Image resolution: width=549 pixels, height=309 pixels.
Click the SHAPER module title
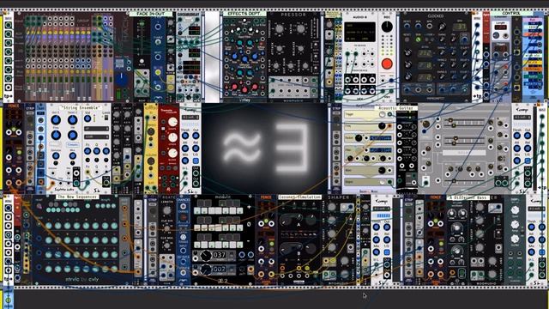tap(338, 197)
